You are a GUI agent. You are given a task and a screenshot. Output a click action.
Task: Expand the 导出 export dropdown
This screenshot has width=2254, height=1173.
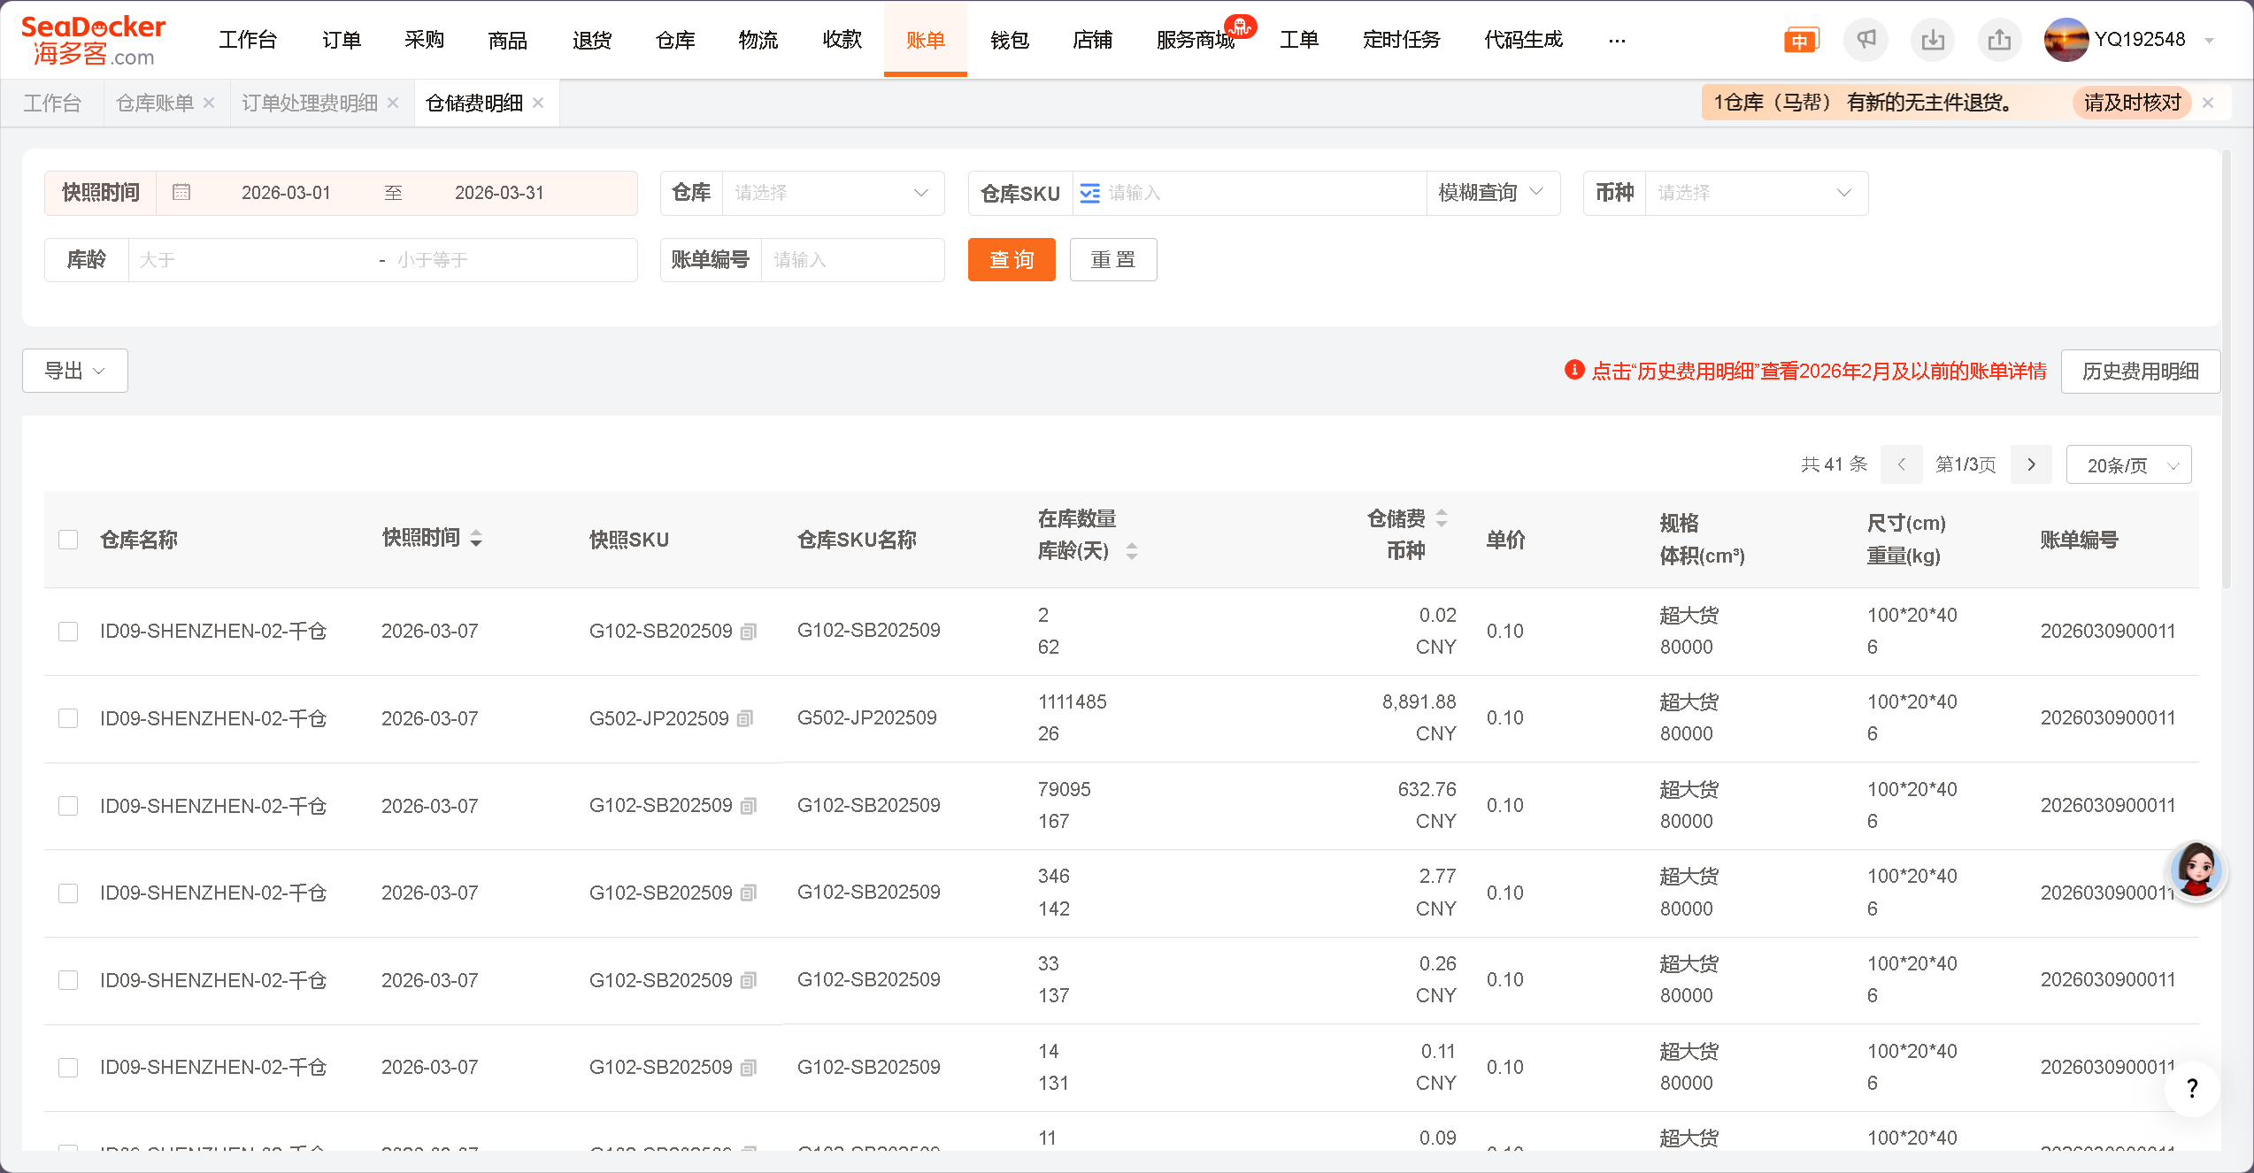pyautogui.click(x=75, y=371)
